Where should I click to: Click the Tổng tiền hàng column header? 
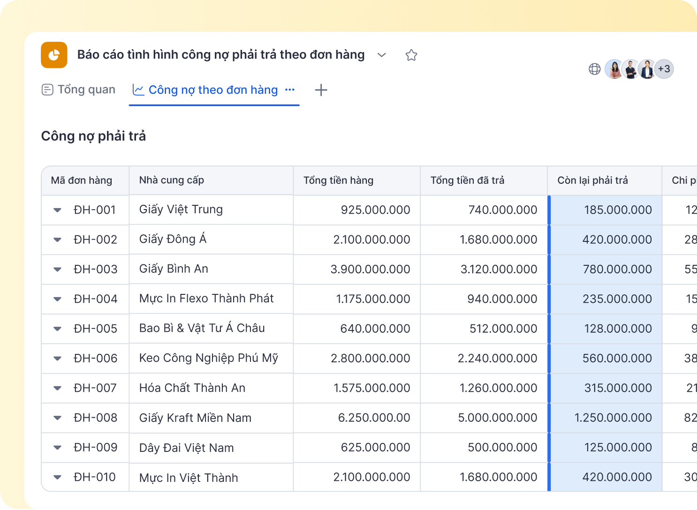tap(356, 180)
